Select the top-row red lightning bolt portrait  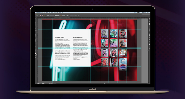pos(123,34)
